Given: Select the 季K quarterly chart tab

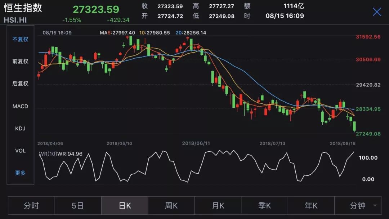Looking at the screenshot, I should click(264, 205).
